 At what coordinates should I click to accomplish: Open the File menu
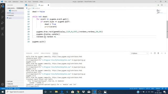pyautogui.click(x=6, y=2)
